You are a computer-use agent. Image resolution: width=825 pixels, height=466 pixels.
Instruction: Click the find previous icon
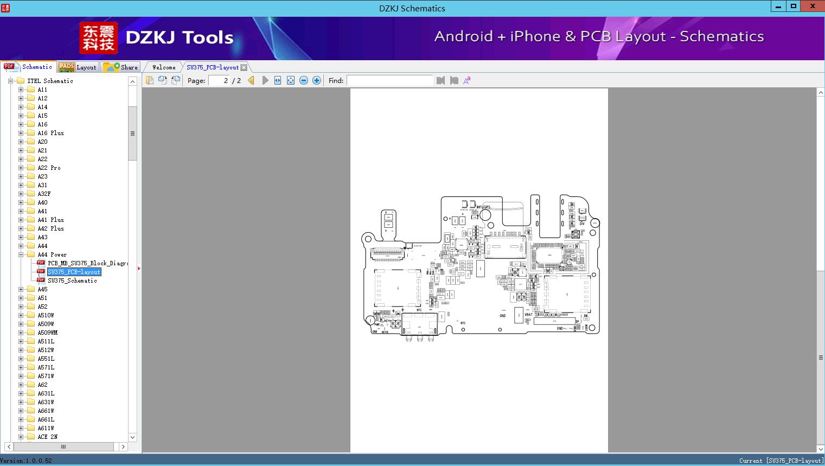[440, 80]
